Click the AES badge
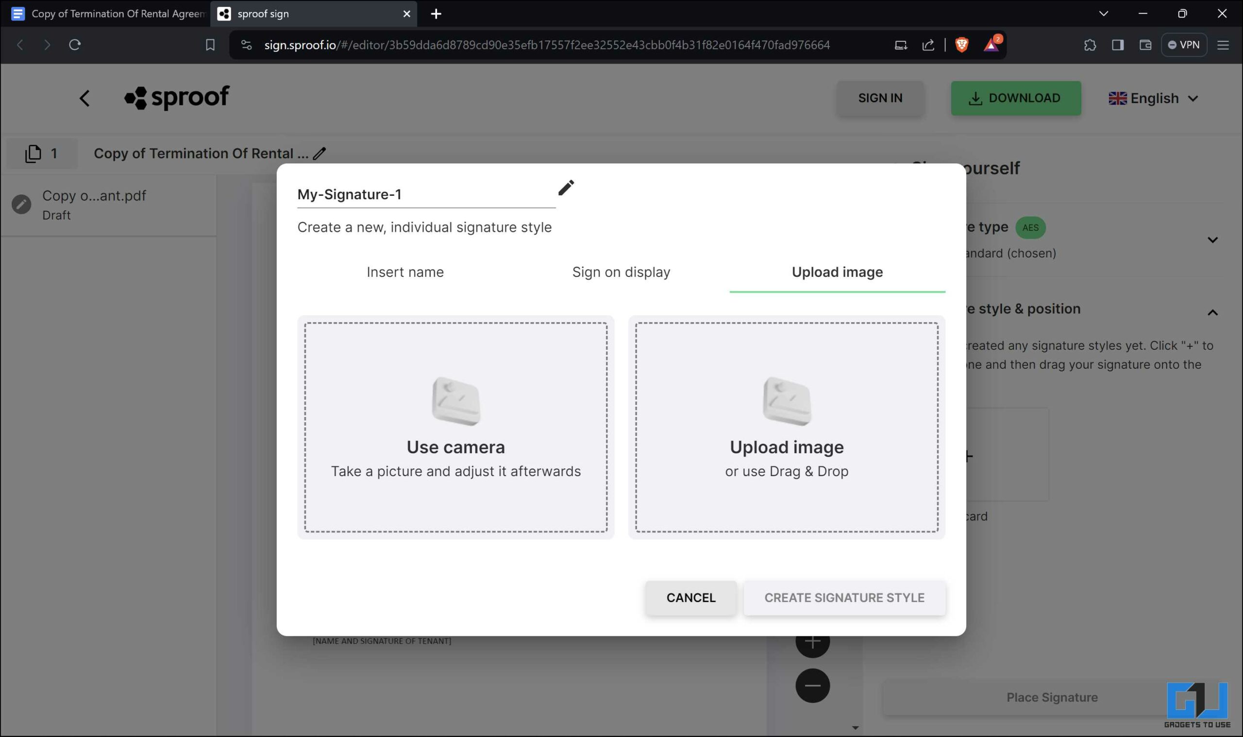Image resolution: width=1243 pixels, height=737 pixels. tap(1030, 227)
